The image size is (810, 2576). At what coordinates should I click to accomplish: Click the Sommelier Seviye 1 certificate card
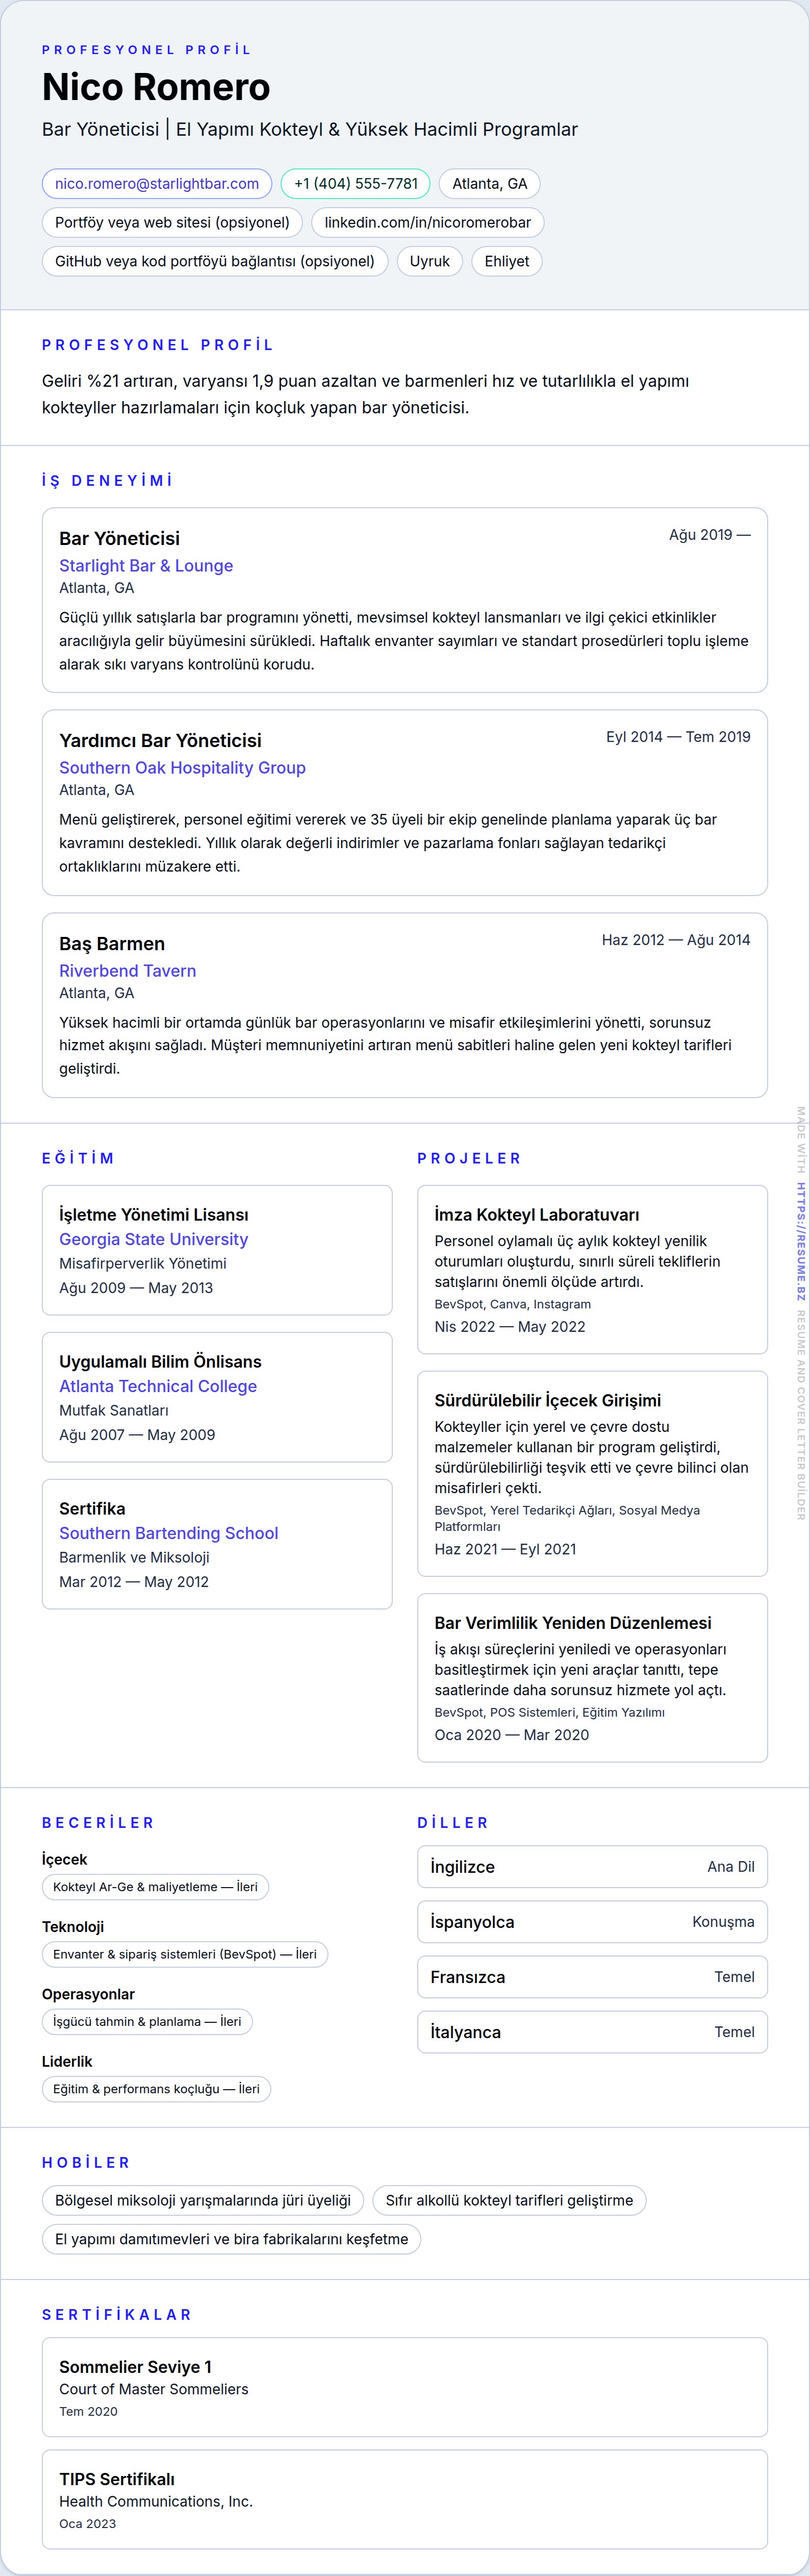pos(405,2387)
